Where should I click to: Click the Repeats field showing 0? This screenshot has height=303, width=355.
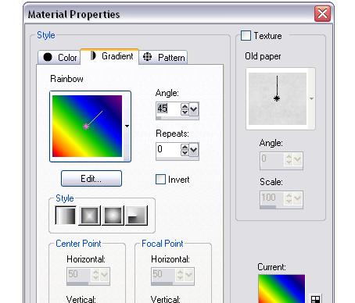[168, 149]
